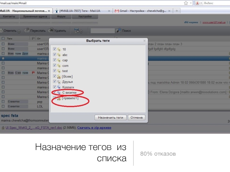
Task: Uncheck the Друзья tag checkbox
Action: (55, 81)
